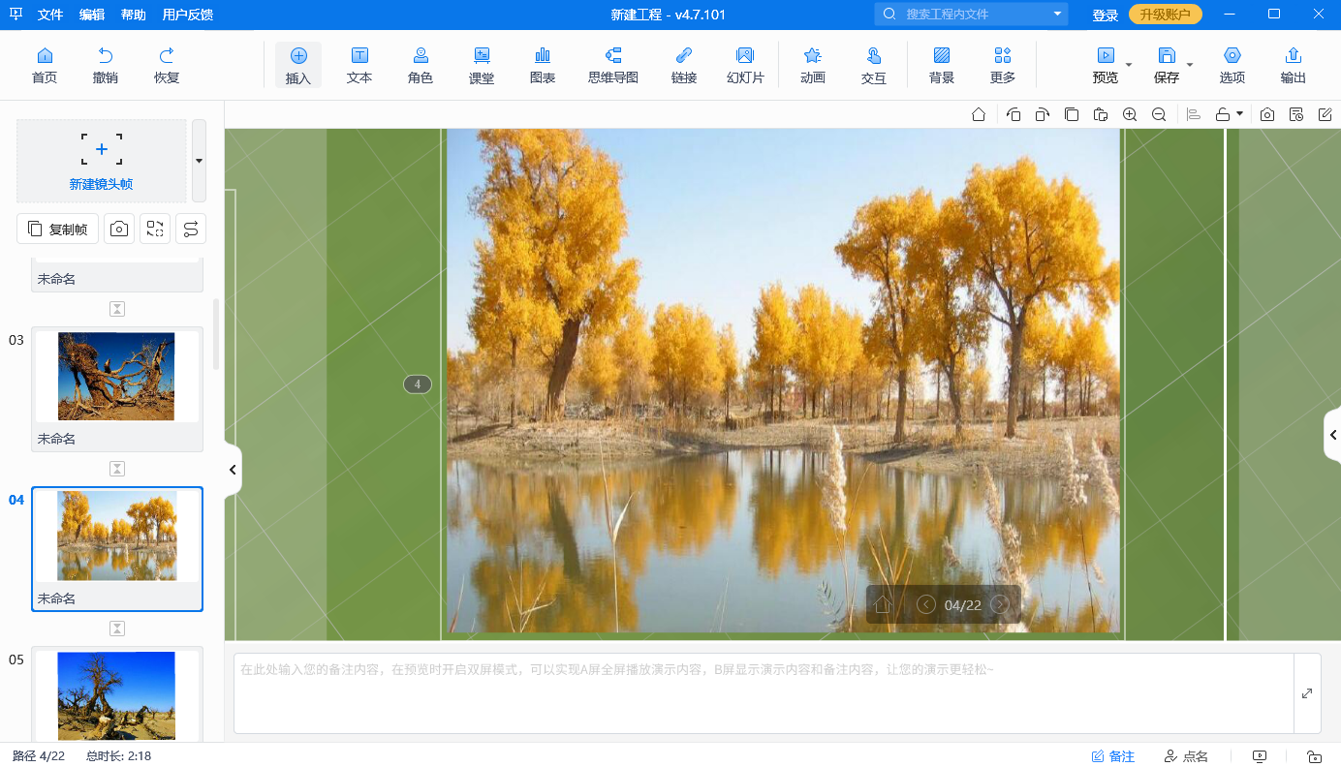
Task: Click 新建镜头帧 to add frame
Action: pyautogui.click(x=102, y=161)
